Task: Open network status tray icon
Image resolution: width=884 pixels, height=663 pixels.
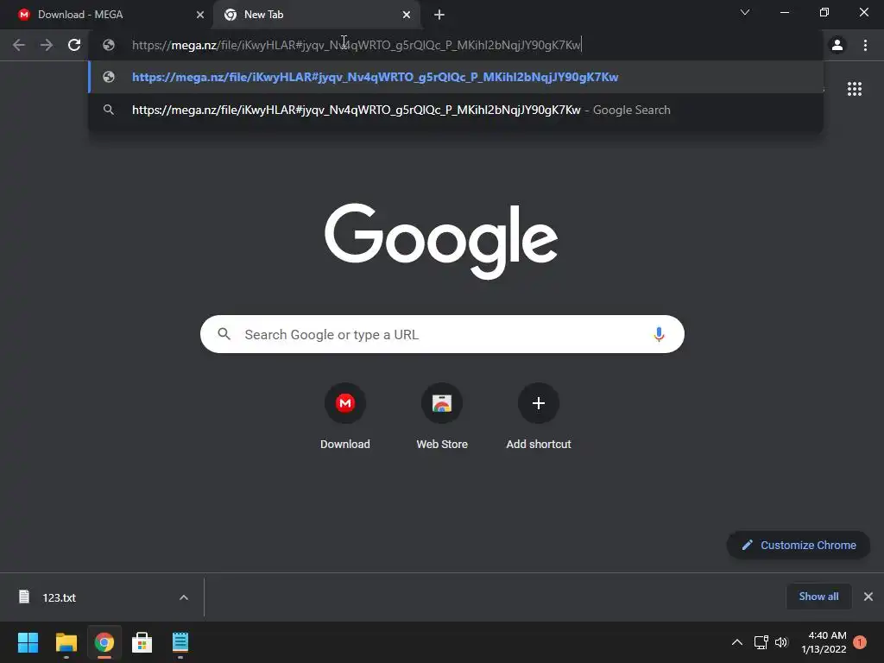Action: tap(761, 642)
